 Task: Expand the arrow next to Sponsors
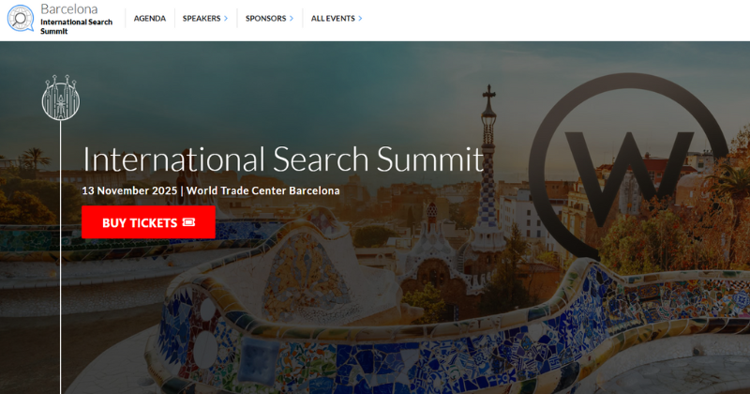(292, 19)
